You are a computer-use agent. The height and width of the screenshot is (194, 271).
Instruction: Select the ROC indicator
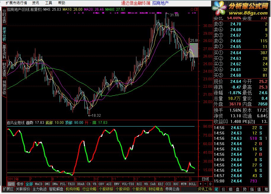coord(176,184)
